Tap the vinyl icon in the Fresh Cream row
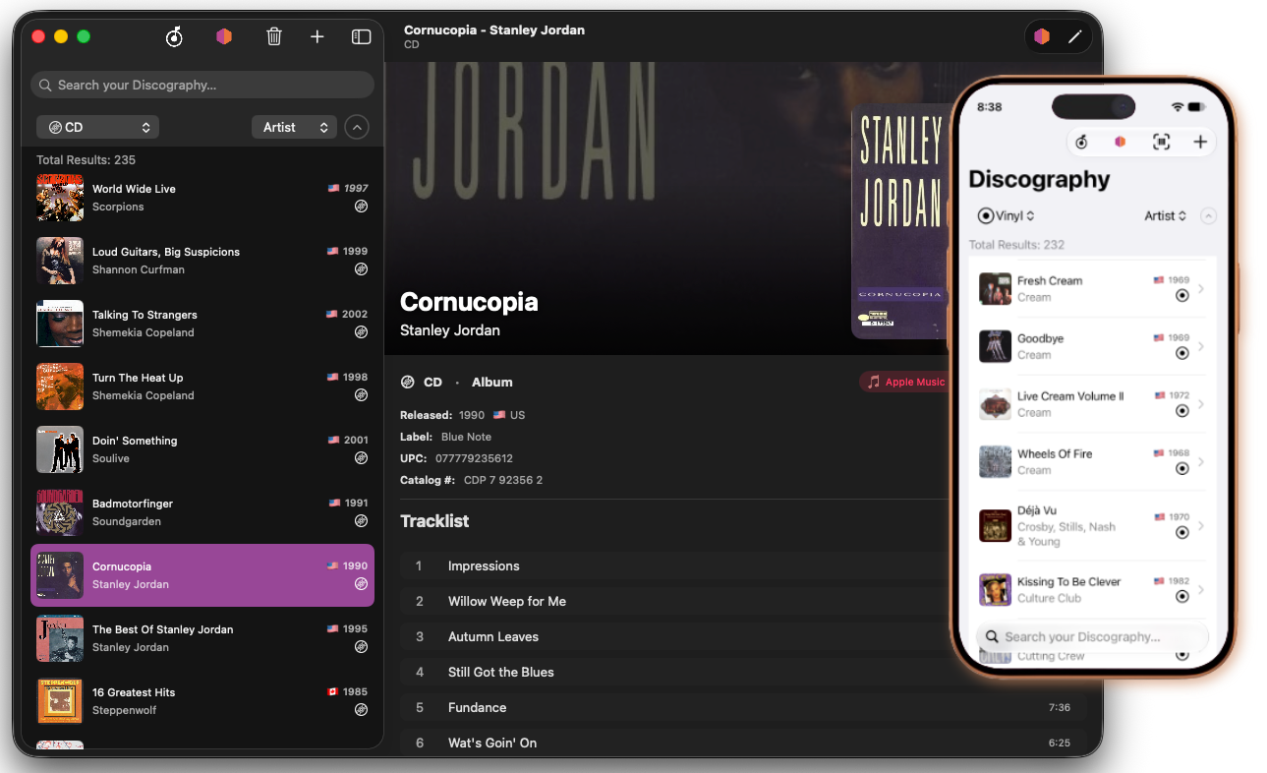Screen dimensions: 1267x773 [1182, 296]
